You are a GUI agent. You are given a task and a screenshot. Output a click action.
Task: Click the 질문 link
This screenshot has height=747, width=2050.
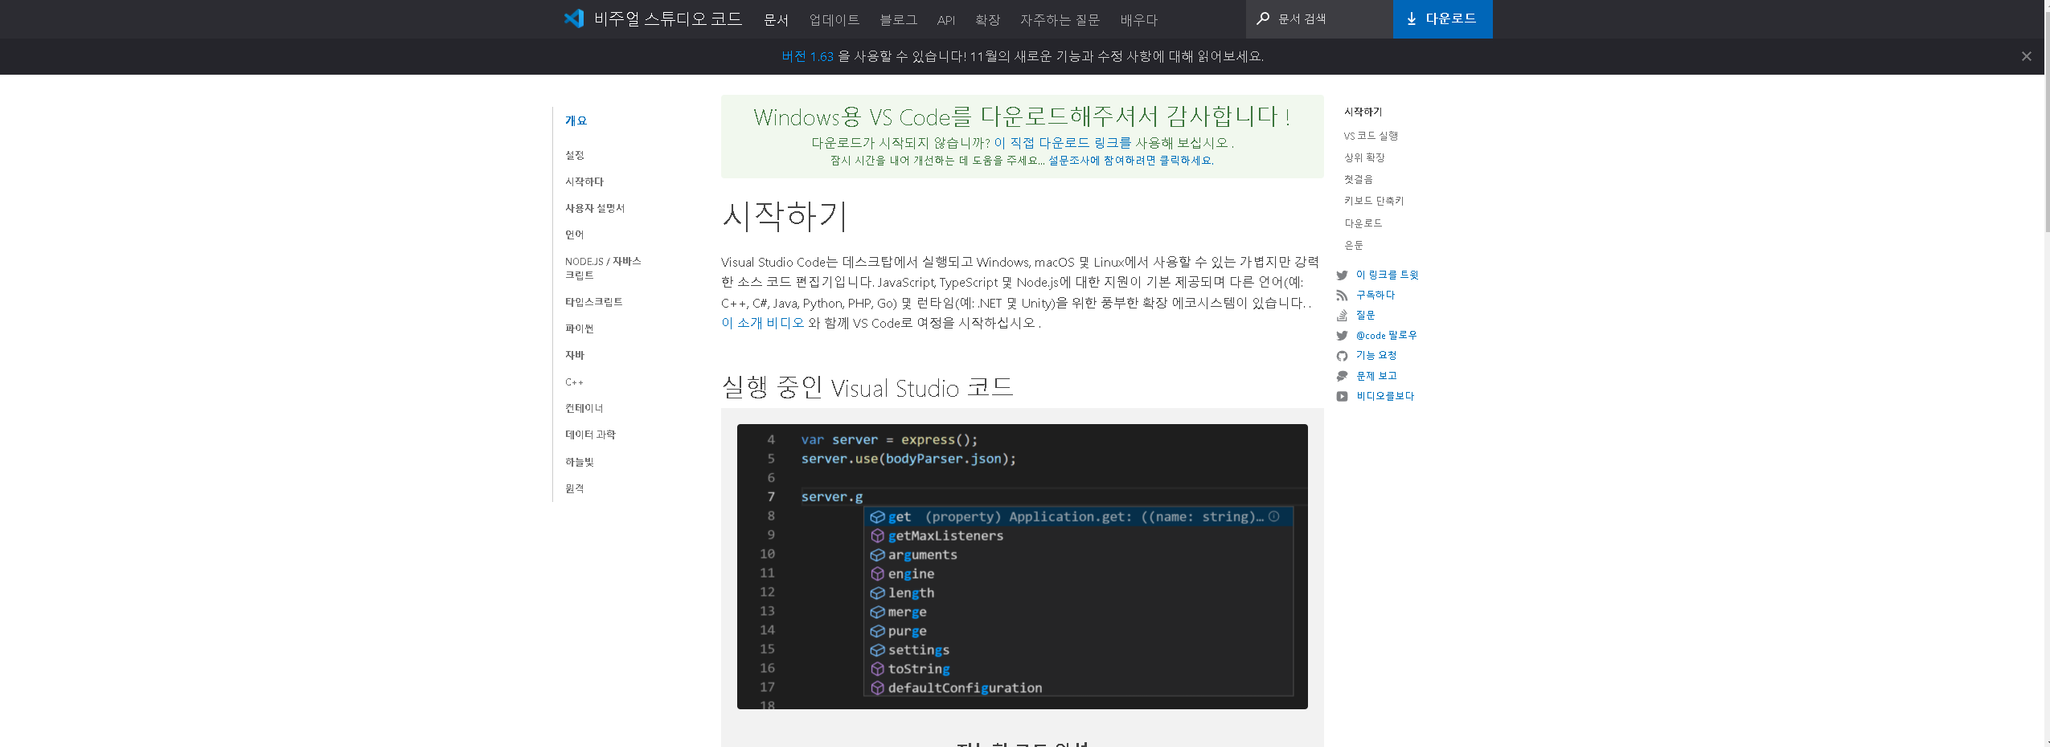pyautogui.click(x=1365, y=315)
